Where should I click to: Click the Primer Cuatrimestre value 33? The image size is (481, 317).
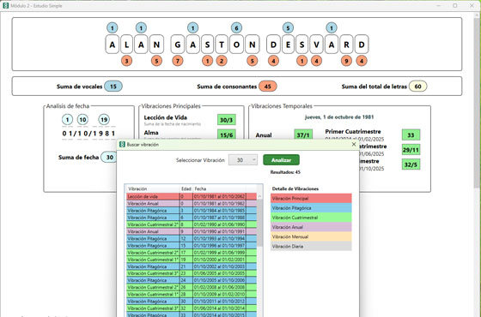(411, 135)
